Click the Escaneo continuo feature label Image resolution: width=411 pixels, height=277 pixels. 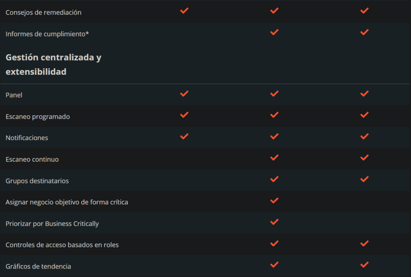point(32,159)
